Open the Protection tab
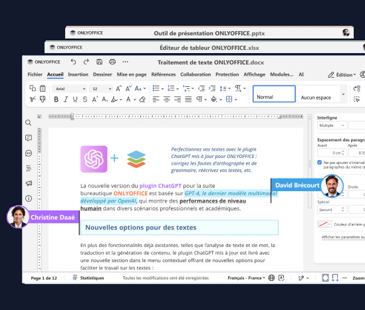Screen dimensions: 365x310 [227, 74]
